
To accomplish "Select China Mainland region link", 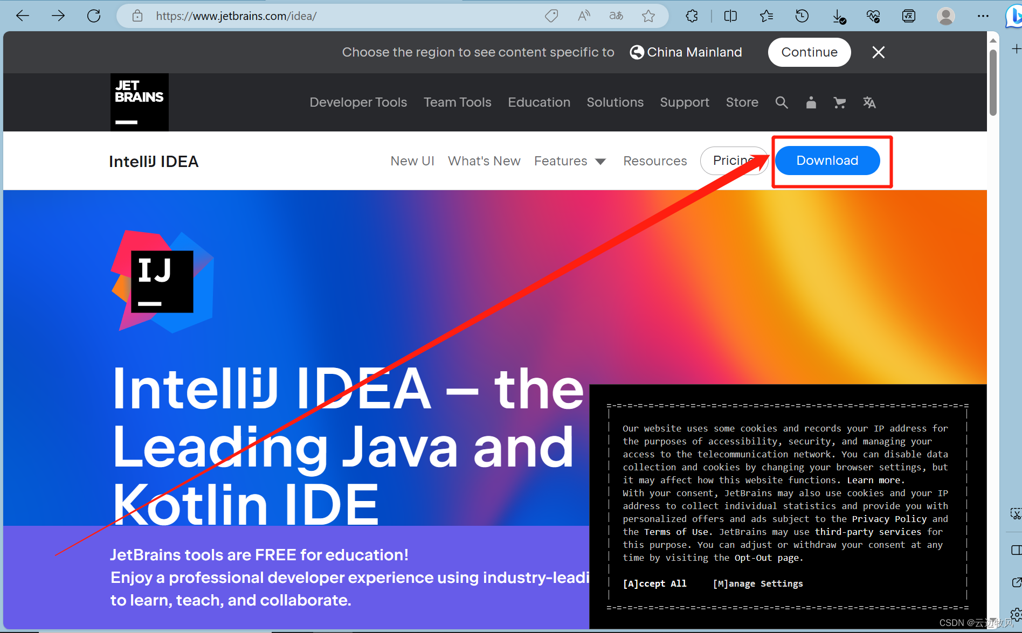I will pos(686,52).
